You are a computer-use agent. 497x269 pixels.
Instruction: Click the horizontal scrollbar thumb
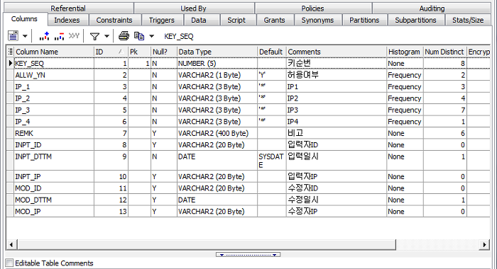click(x=206, y=244)
